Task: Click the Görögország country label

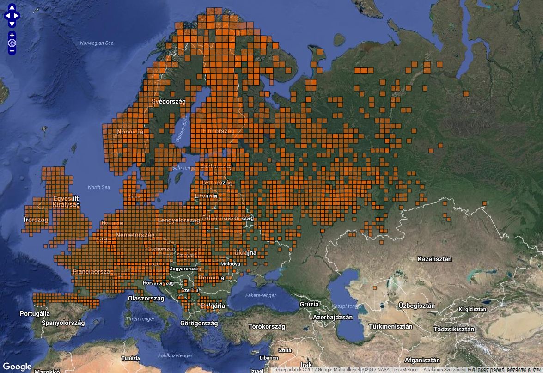Action: click(199, 324)
